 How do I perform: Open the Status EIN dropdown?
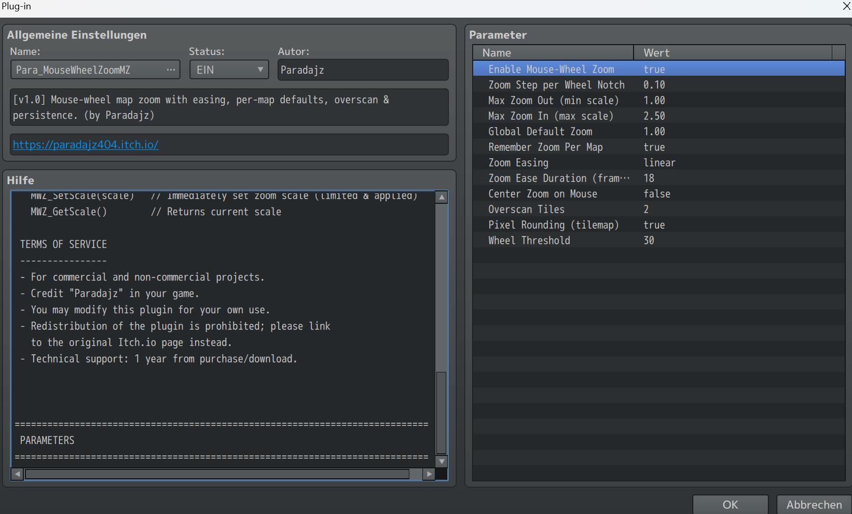coord(229,70)
